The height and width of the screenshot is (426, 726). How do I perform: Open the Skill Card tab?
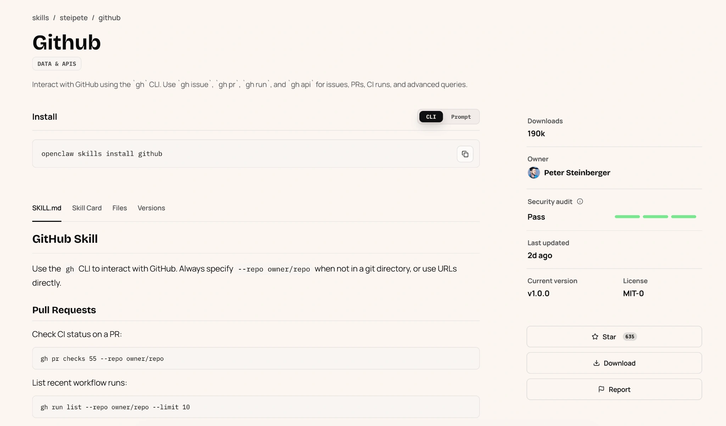pyautogui.click(x=87, y=208)
